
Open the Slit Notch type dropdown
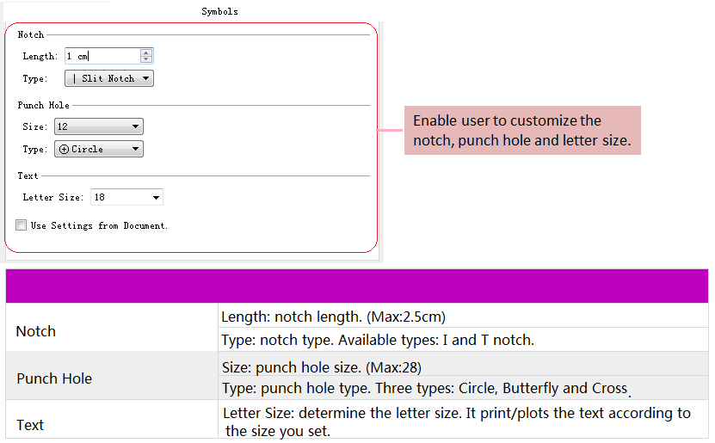(x=109, y=78)
